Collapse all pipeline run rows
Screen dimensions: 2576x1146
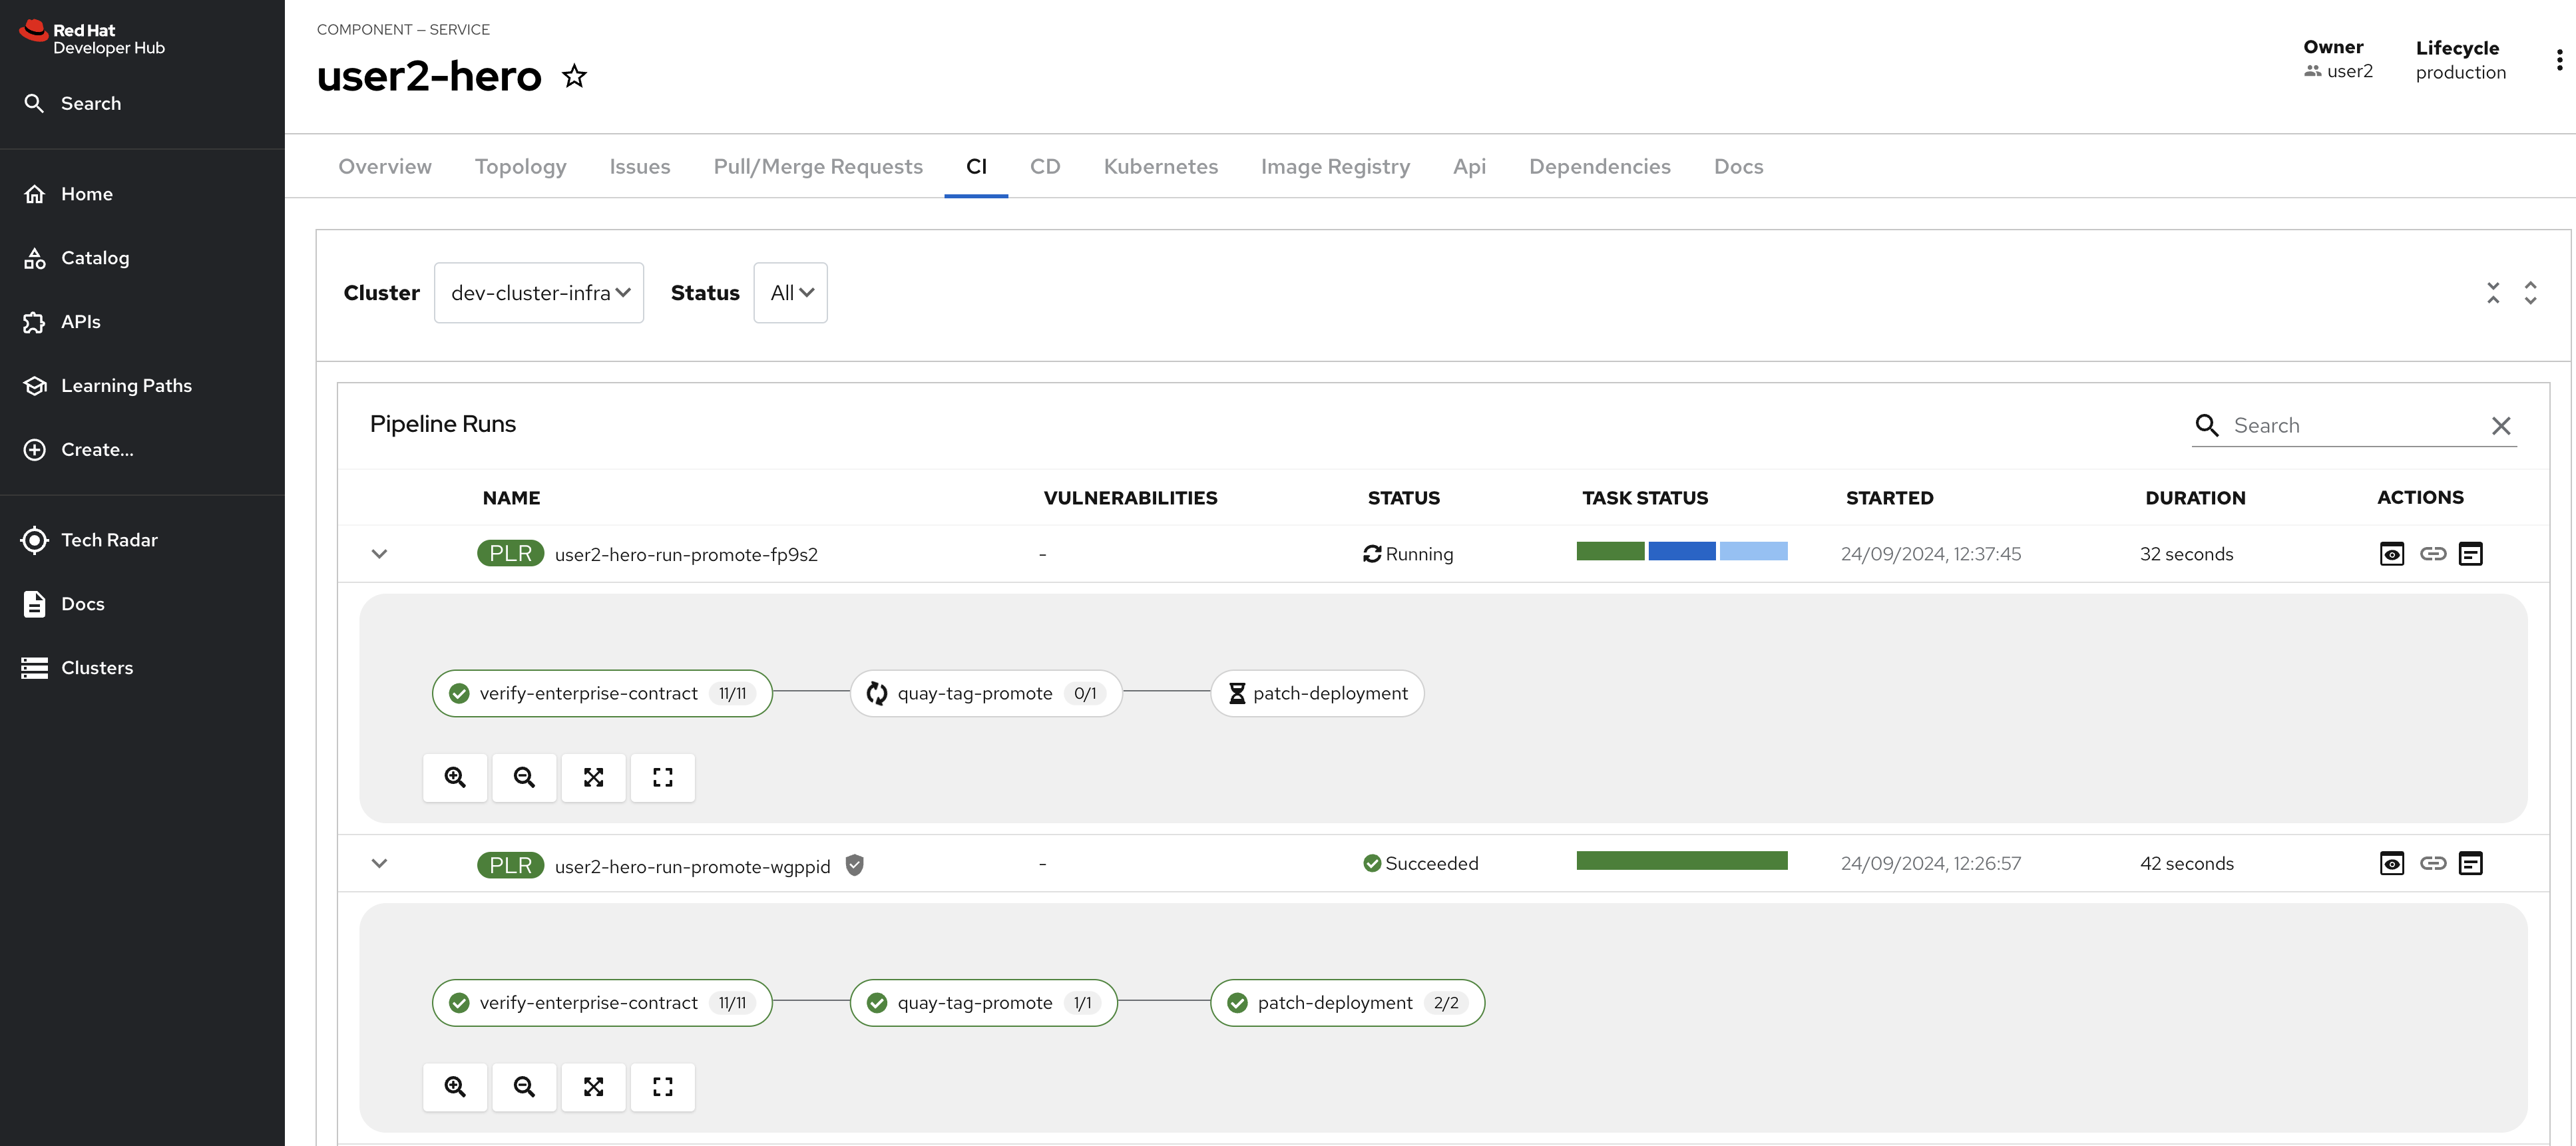[2493, 293]
